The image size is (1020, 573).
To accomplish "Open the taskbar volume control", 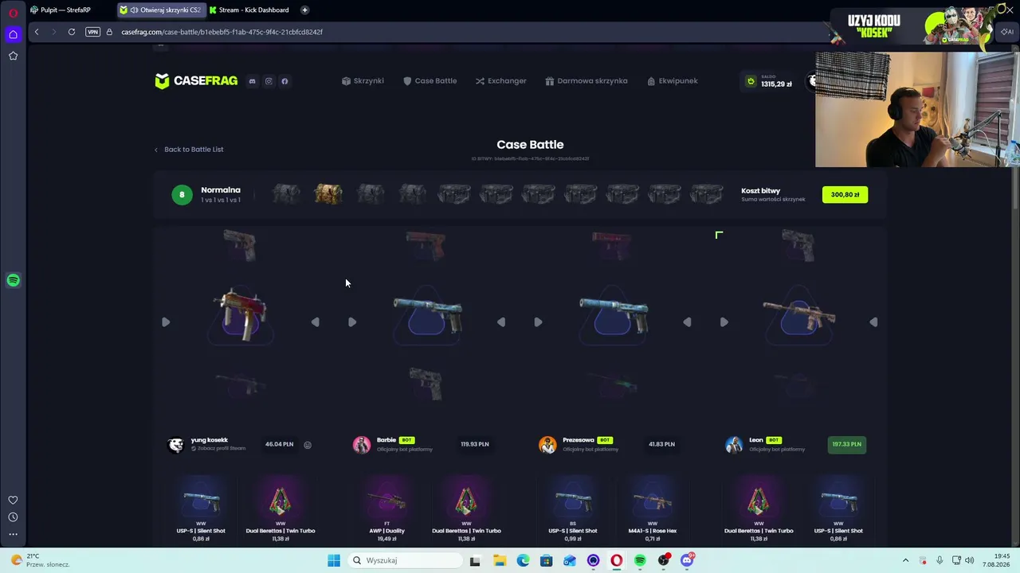I will click(x=970, y=560).
